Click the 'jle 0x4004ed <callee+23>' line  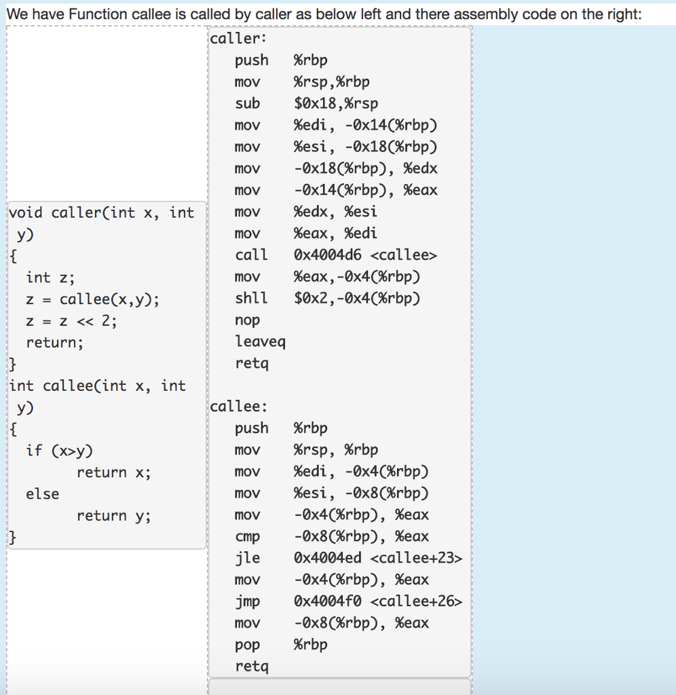click(x=349, y=558)
